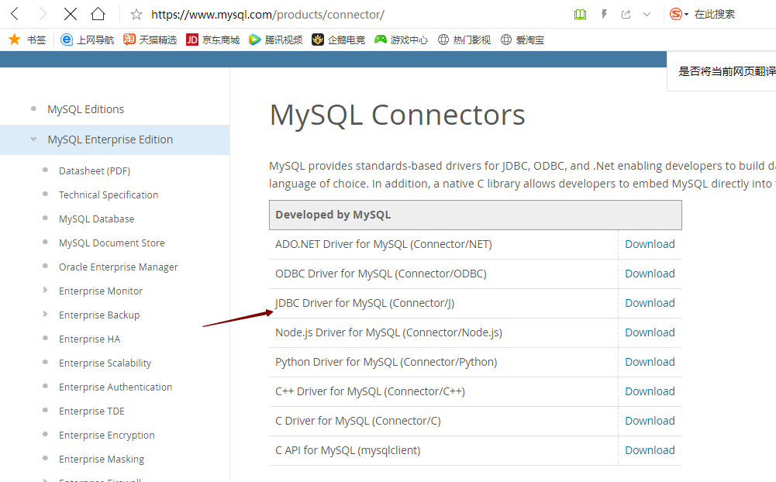Open Enterprise HA sidebar item

point(90,339)
